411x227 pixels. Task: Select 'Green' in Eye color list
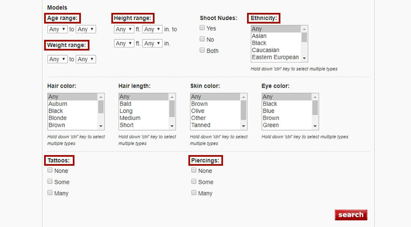click(x=271, y=125)
